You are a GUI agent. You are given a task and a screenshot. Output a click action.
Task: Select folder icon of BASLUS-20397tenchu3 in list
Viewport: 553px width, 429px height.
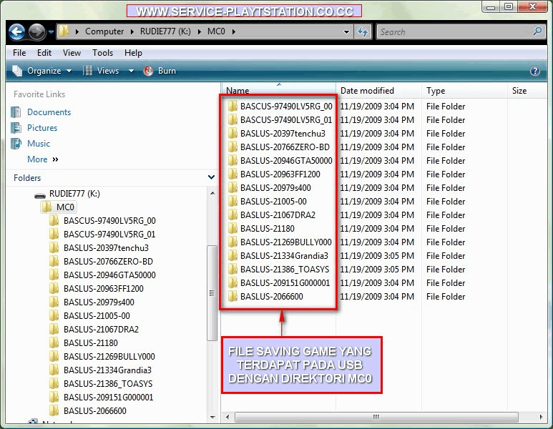[x=233, y=133]
